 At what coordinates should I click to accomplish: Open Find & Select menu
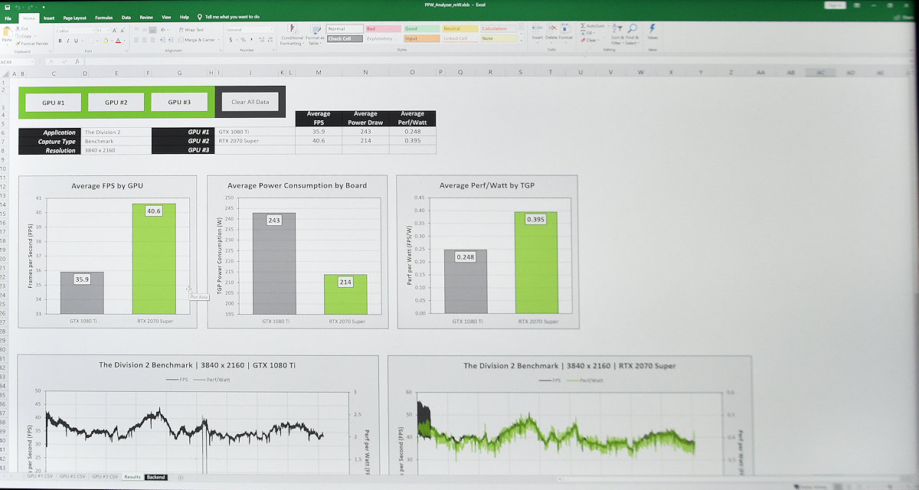[633, 34]
